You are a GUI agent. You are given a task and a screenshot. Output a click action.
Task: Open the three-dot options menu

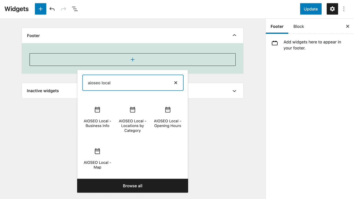344,9
